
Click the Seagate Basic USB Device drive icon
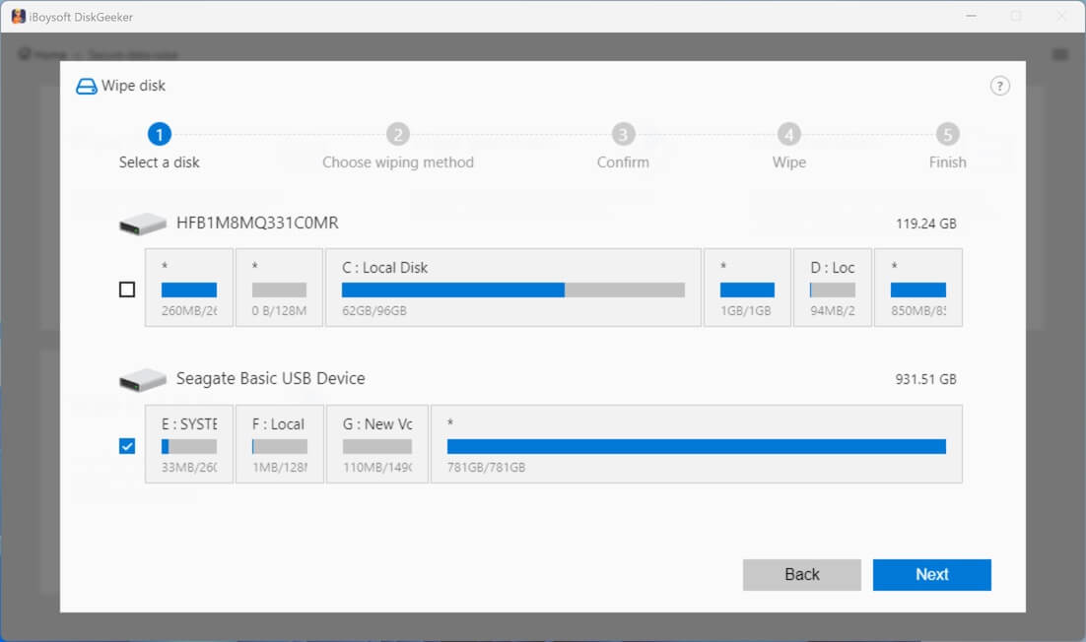pos(143,379)
